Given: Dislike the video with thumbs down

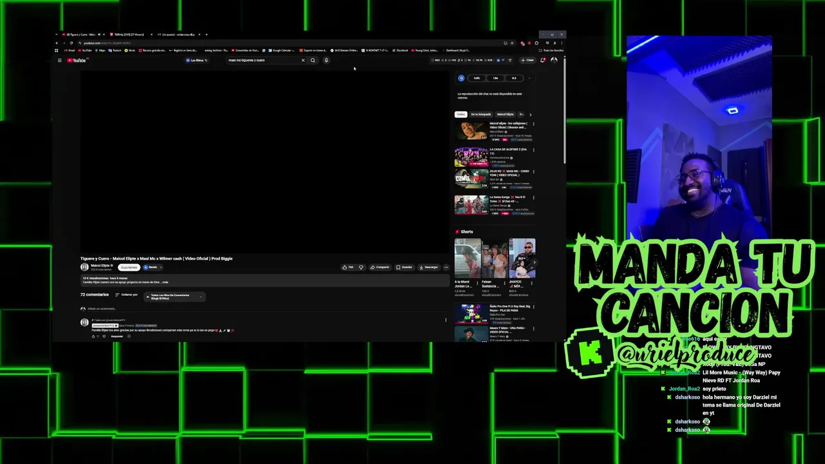Looking at the screenshot, I should tap(361, 267).
